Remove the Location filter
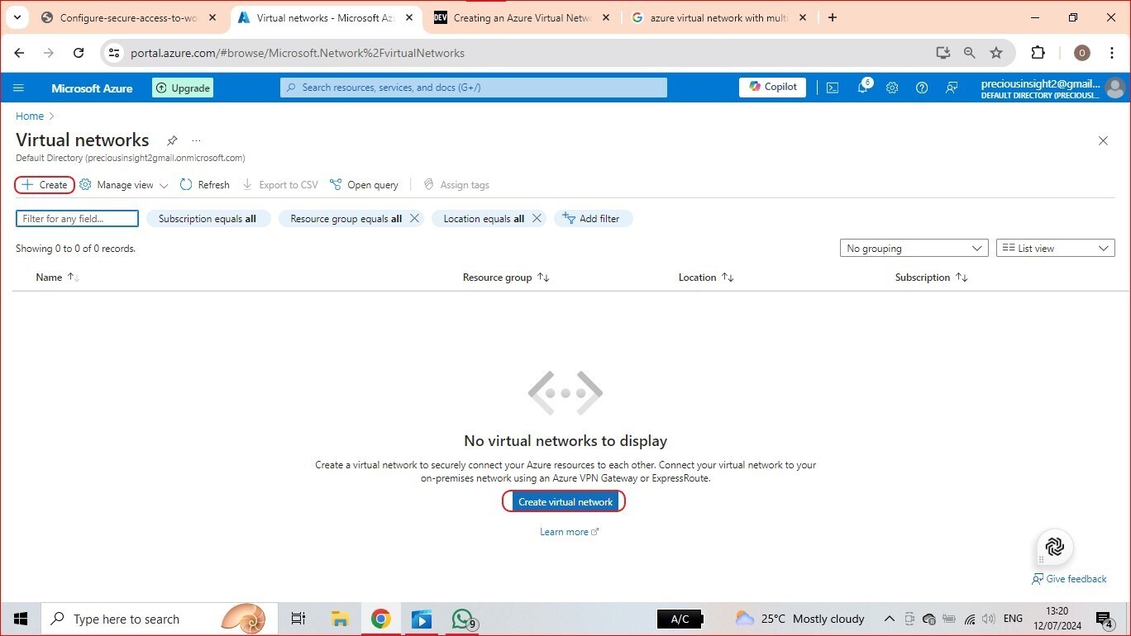 [537, 219]
